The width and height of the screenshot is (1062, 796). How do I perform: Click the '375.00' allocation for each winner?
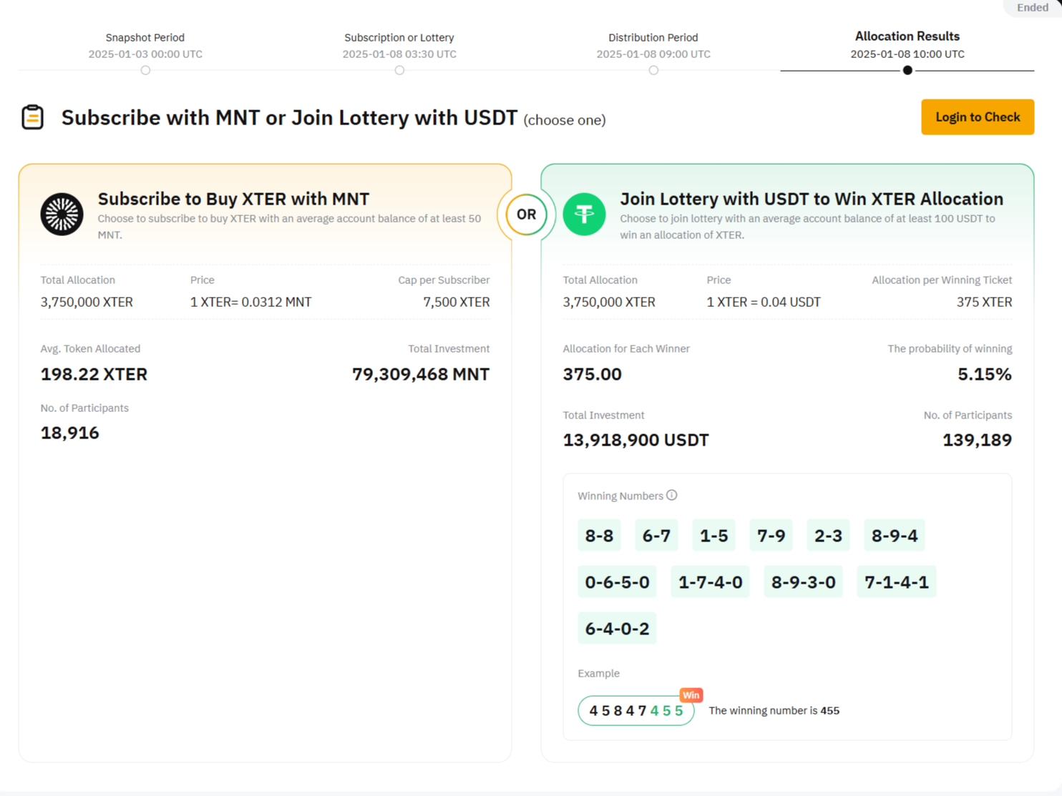592,374
